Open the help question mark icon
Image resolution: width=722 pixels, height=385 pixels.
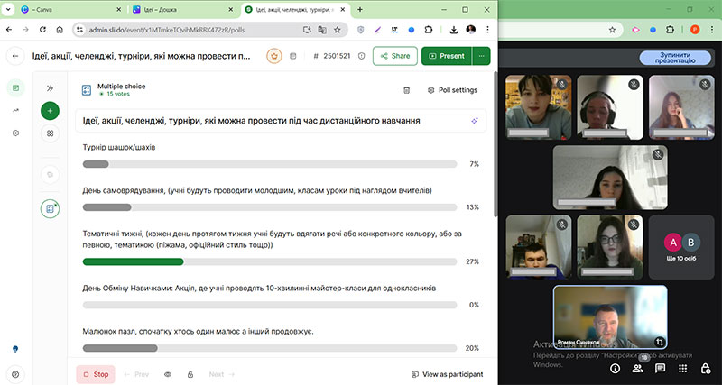click(15, 374)
